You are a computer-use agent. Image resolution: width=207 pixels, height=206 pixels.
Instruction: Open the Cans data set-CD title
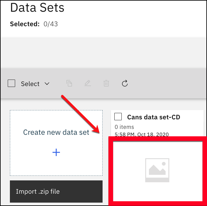(154, 117)
